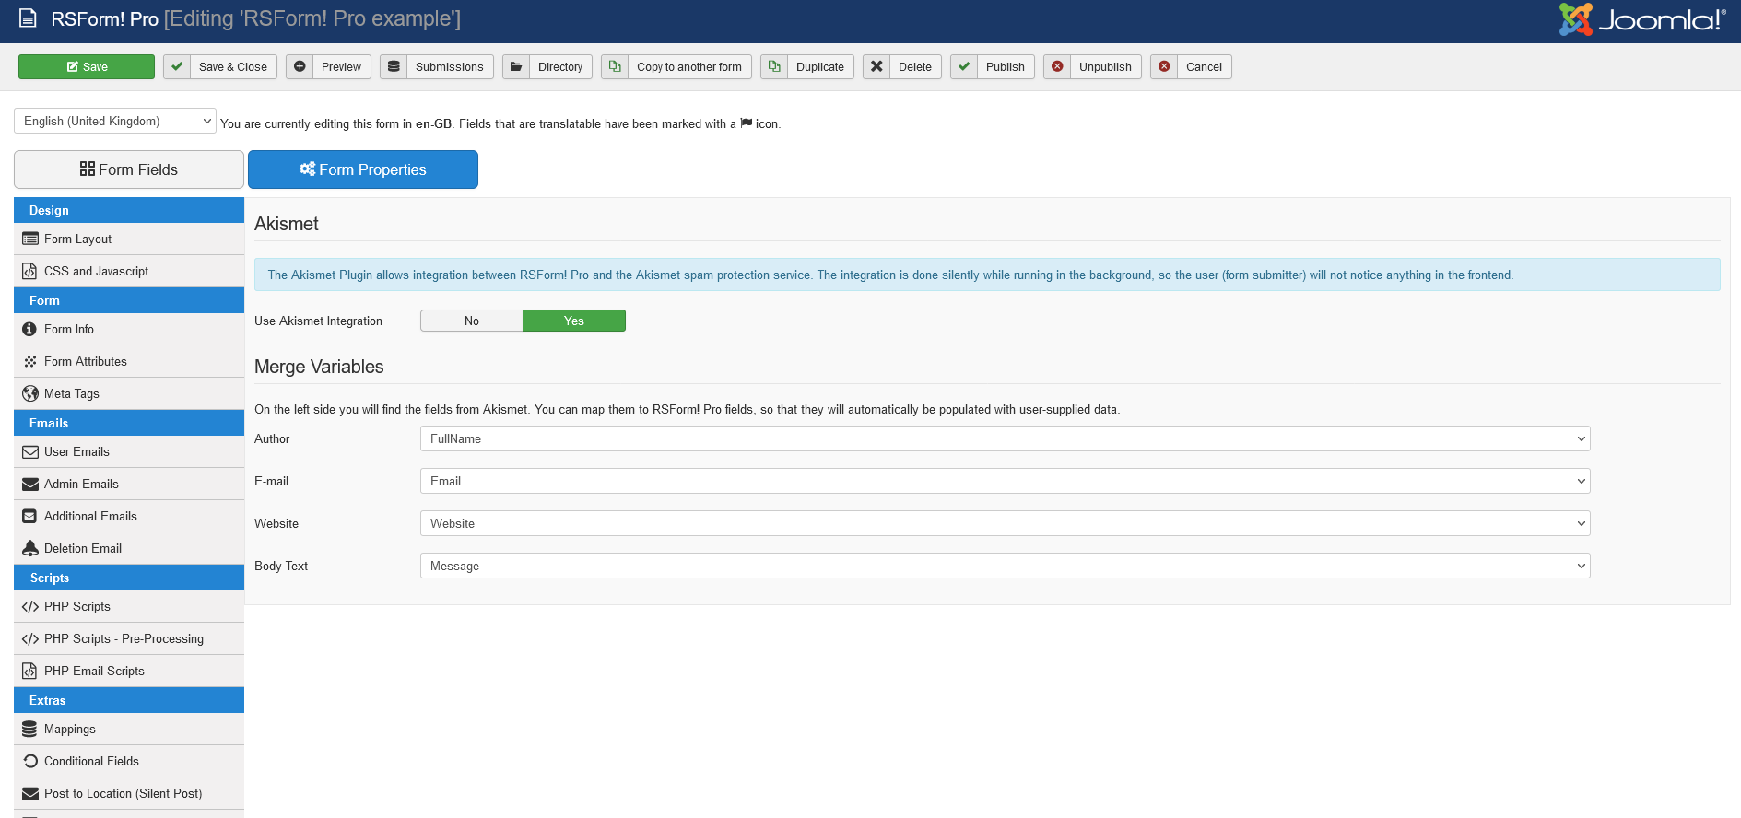Screen dimensions: 1741x818
Task: Open the Meta Tags sidebar item
Action: pyautogui.click(x=129, y=393)
